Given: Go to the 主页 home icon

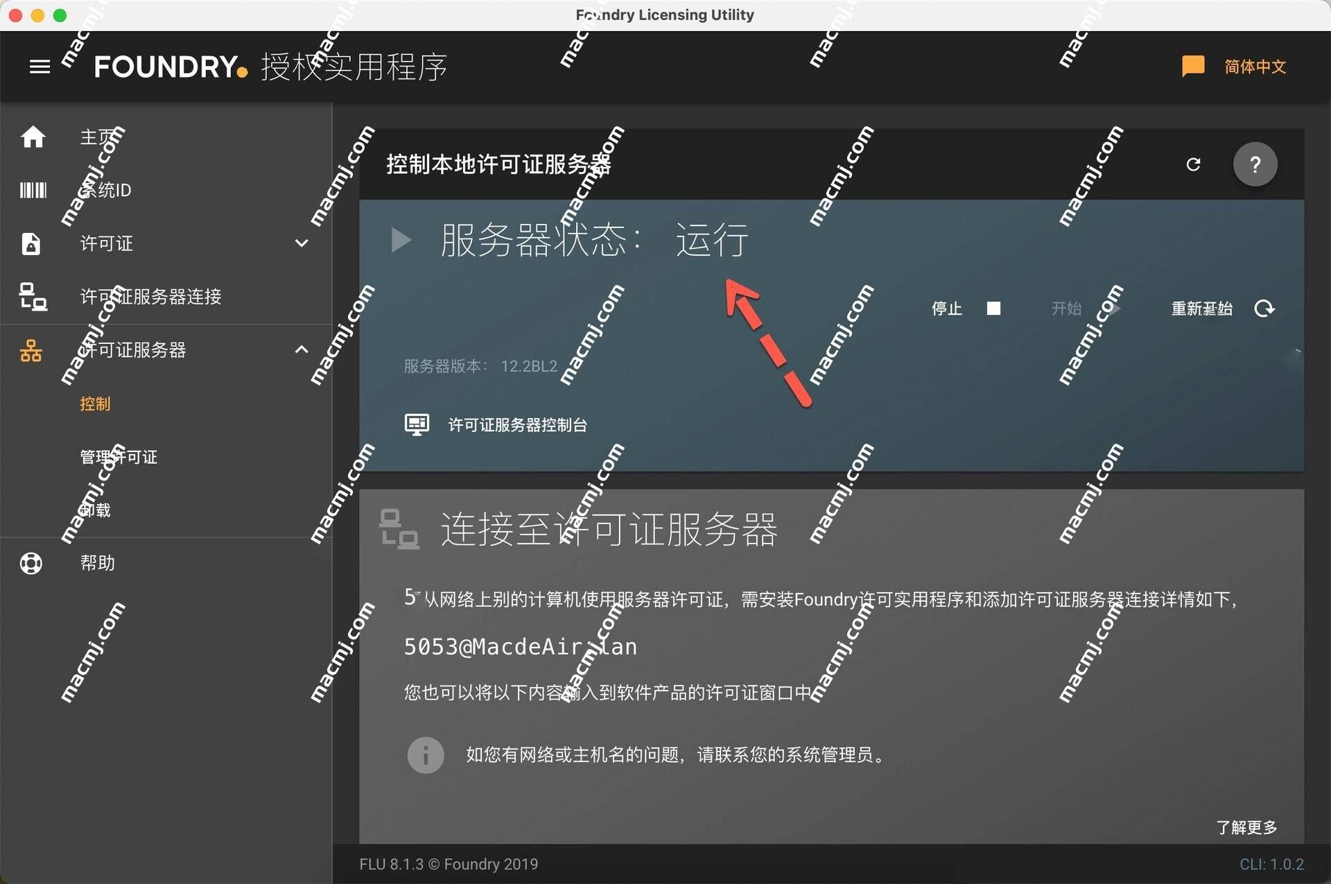Looking at the screenshot, I should (33, 137).
